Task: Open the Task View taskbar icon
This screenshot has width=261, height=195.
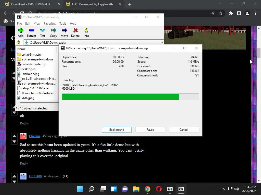Action: [x=102, y=189]
